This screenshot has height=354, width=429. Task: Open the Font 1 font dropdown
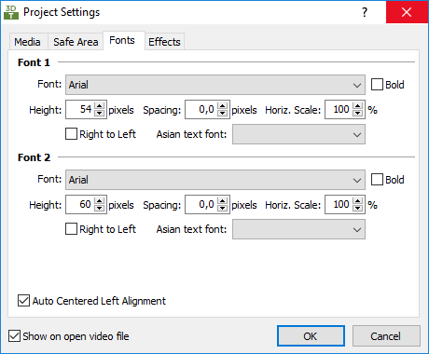click(x=215, y=85)
